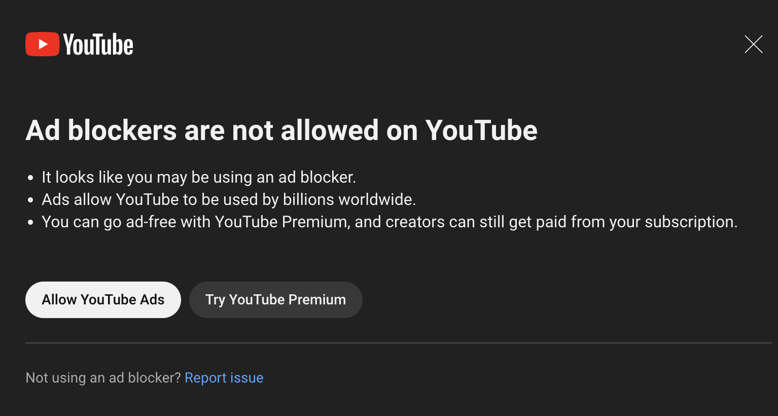This screenshot has width=778, height=416.
Task: Click the horizontal divider line below the buttons
Action: coord(399,343)
